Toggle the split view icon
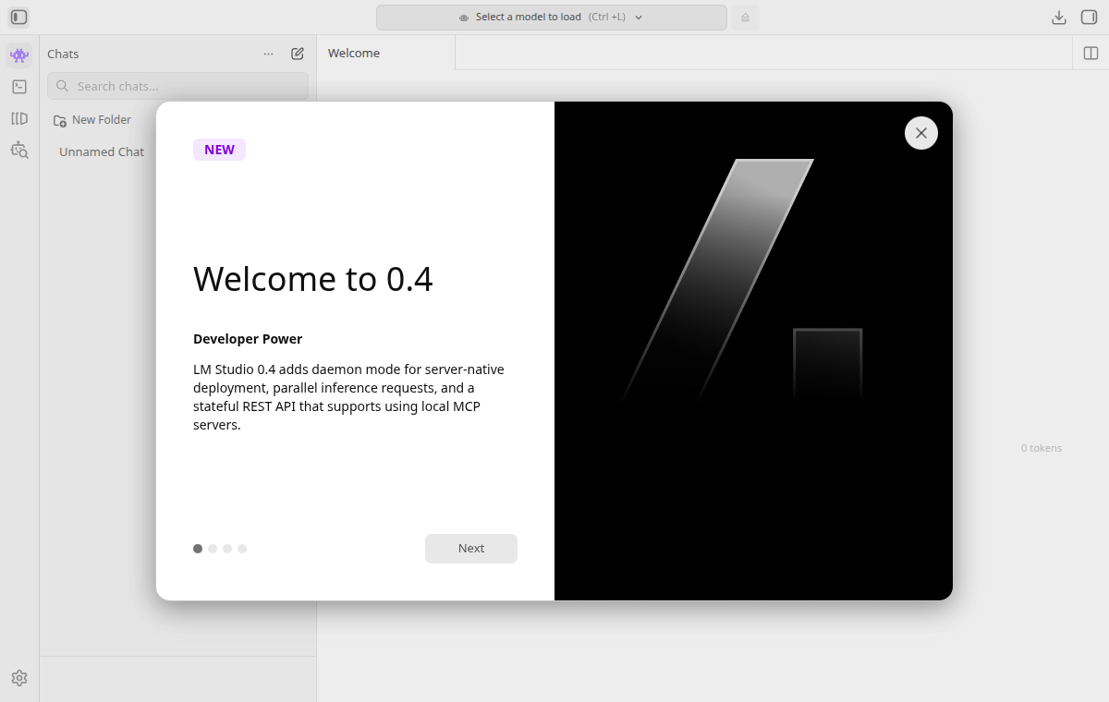The width and height of the screenshot is (1109, 702). (x=1091, y=53)
